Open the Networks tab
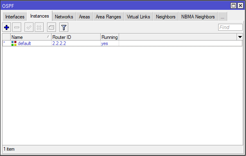The image size is (246, 156). [x=64, y=17]
